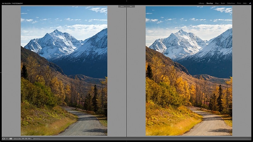Expand the filmstrip with the bottom edge arrow
The image size is (253, 142).
coord(126,141)
